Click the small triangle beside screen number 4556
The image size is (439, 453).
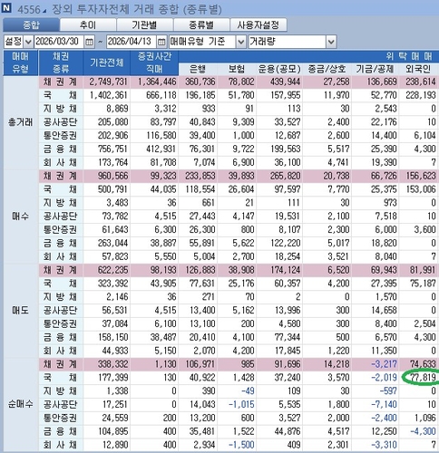click(x=44, y=12)
